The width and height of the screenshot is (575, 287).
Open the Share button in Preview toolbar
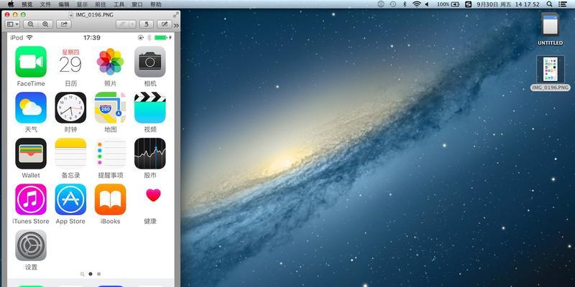coord(64,24)
